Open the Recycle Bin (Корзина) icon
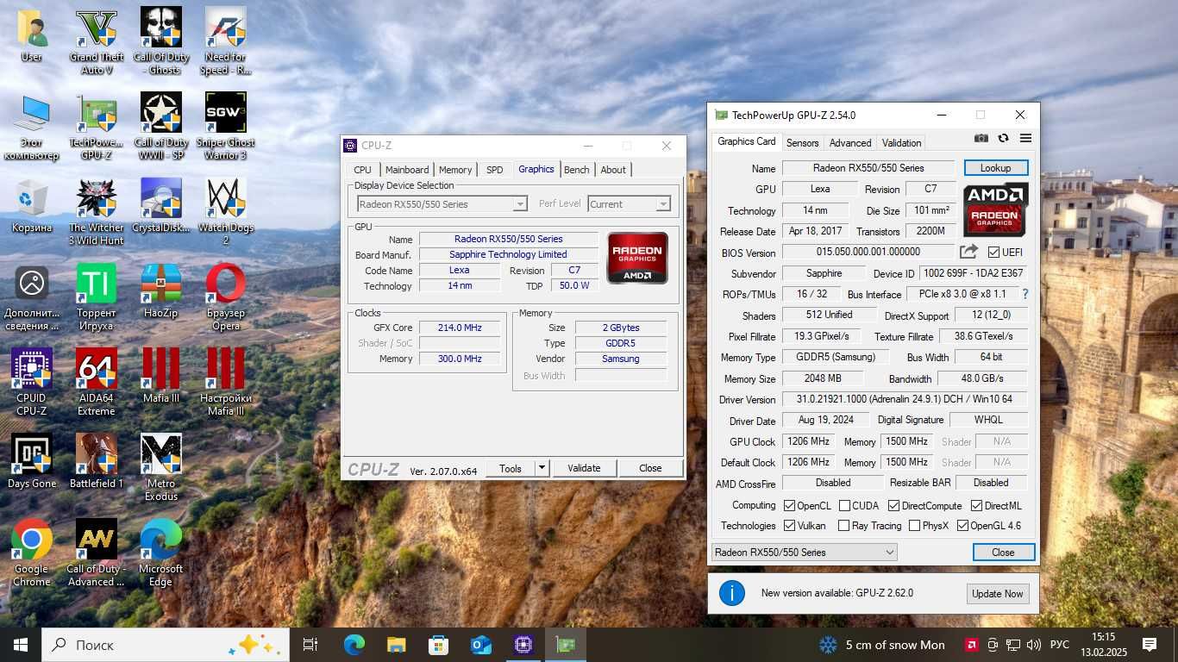Image resolution: width=1178 pixels, height=662 pixels. pos(32,207)
